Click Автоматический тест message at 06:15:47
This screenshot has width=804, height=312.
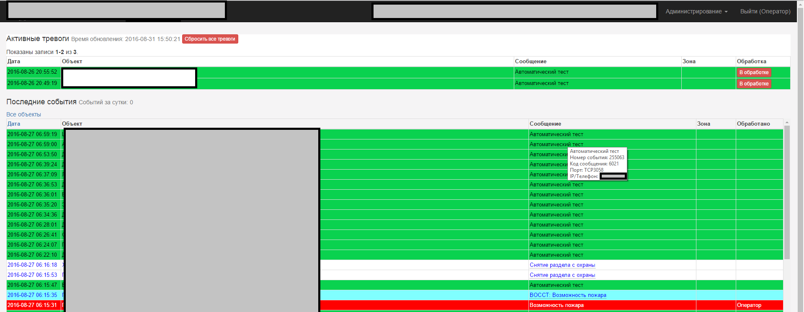coord(556,285)
